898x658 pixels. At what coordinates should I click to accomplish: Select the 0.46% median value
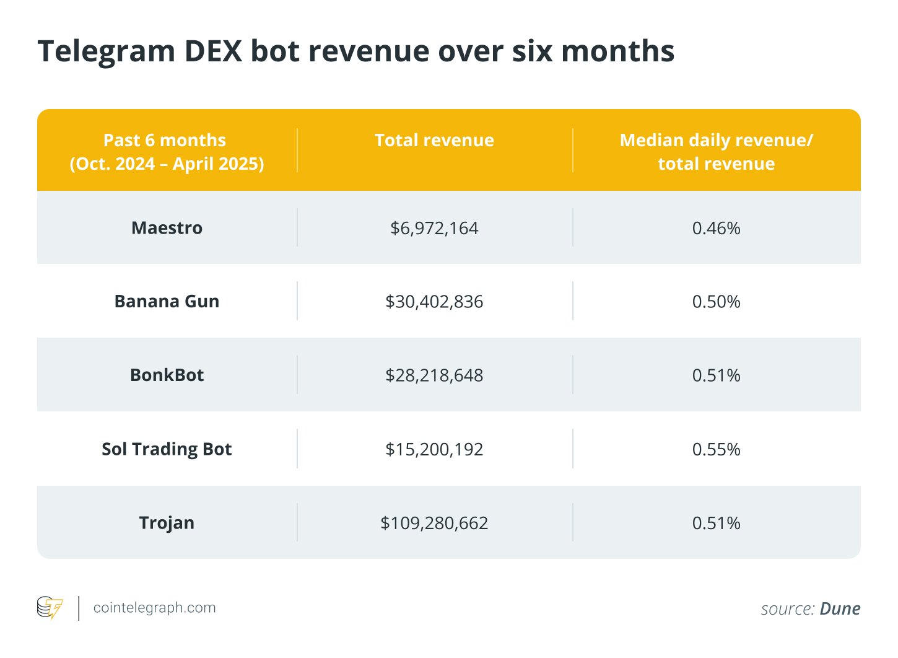pyautogui.click(x=716, y=229)
